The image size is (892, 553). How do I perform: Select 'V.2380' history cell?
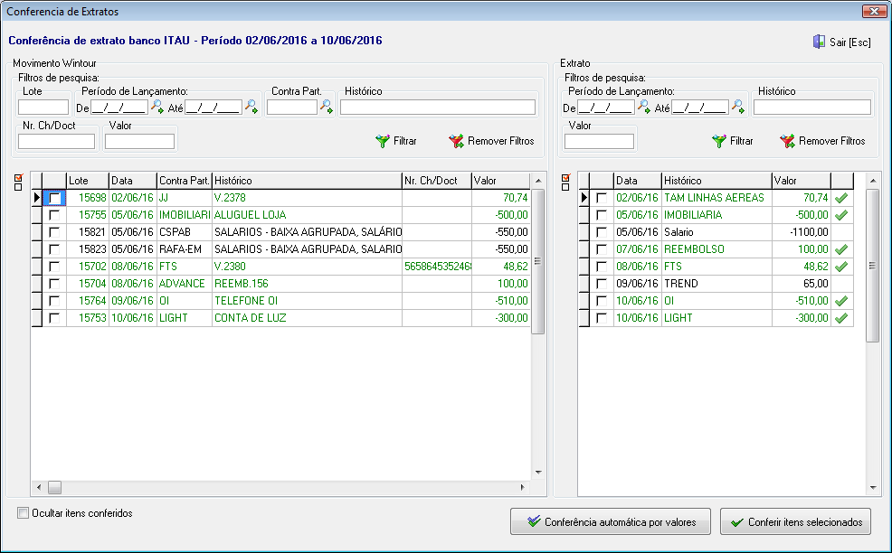pos(307,266)
